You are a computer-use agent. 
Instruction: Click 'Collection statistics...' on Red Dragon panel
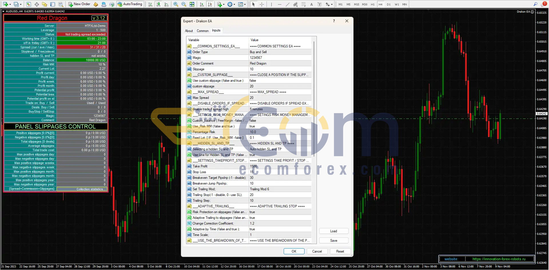(x=81, y=189)
